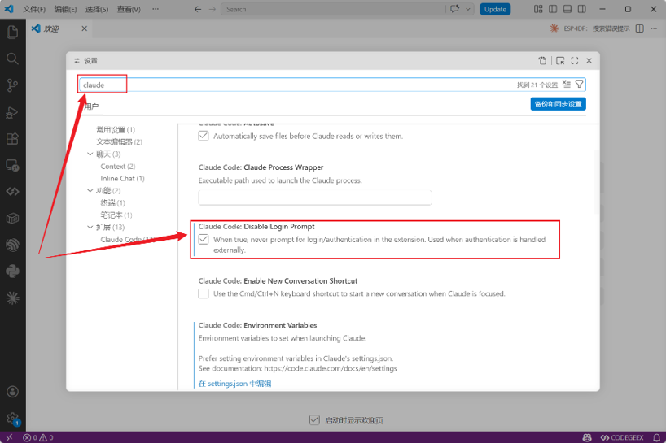Open the CodeGeeX code icon in activity bar
Viewport: 666px width, 443px height.
[12, 192]
